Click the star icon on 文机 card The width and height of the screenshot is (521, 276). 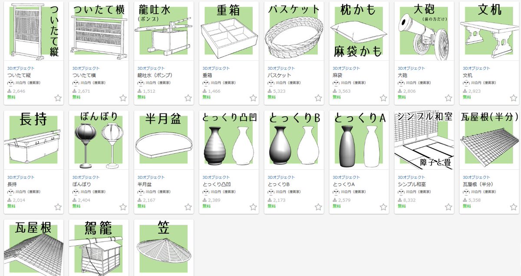514,98
